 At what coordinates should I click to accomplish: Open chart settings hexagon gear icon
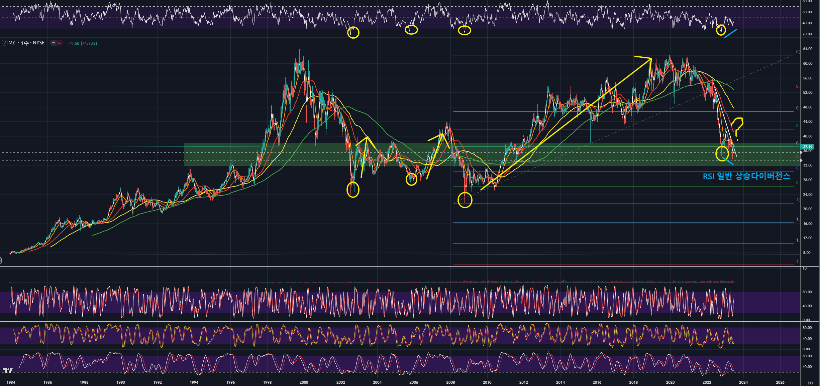point(810,382)
